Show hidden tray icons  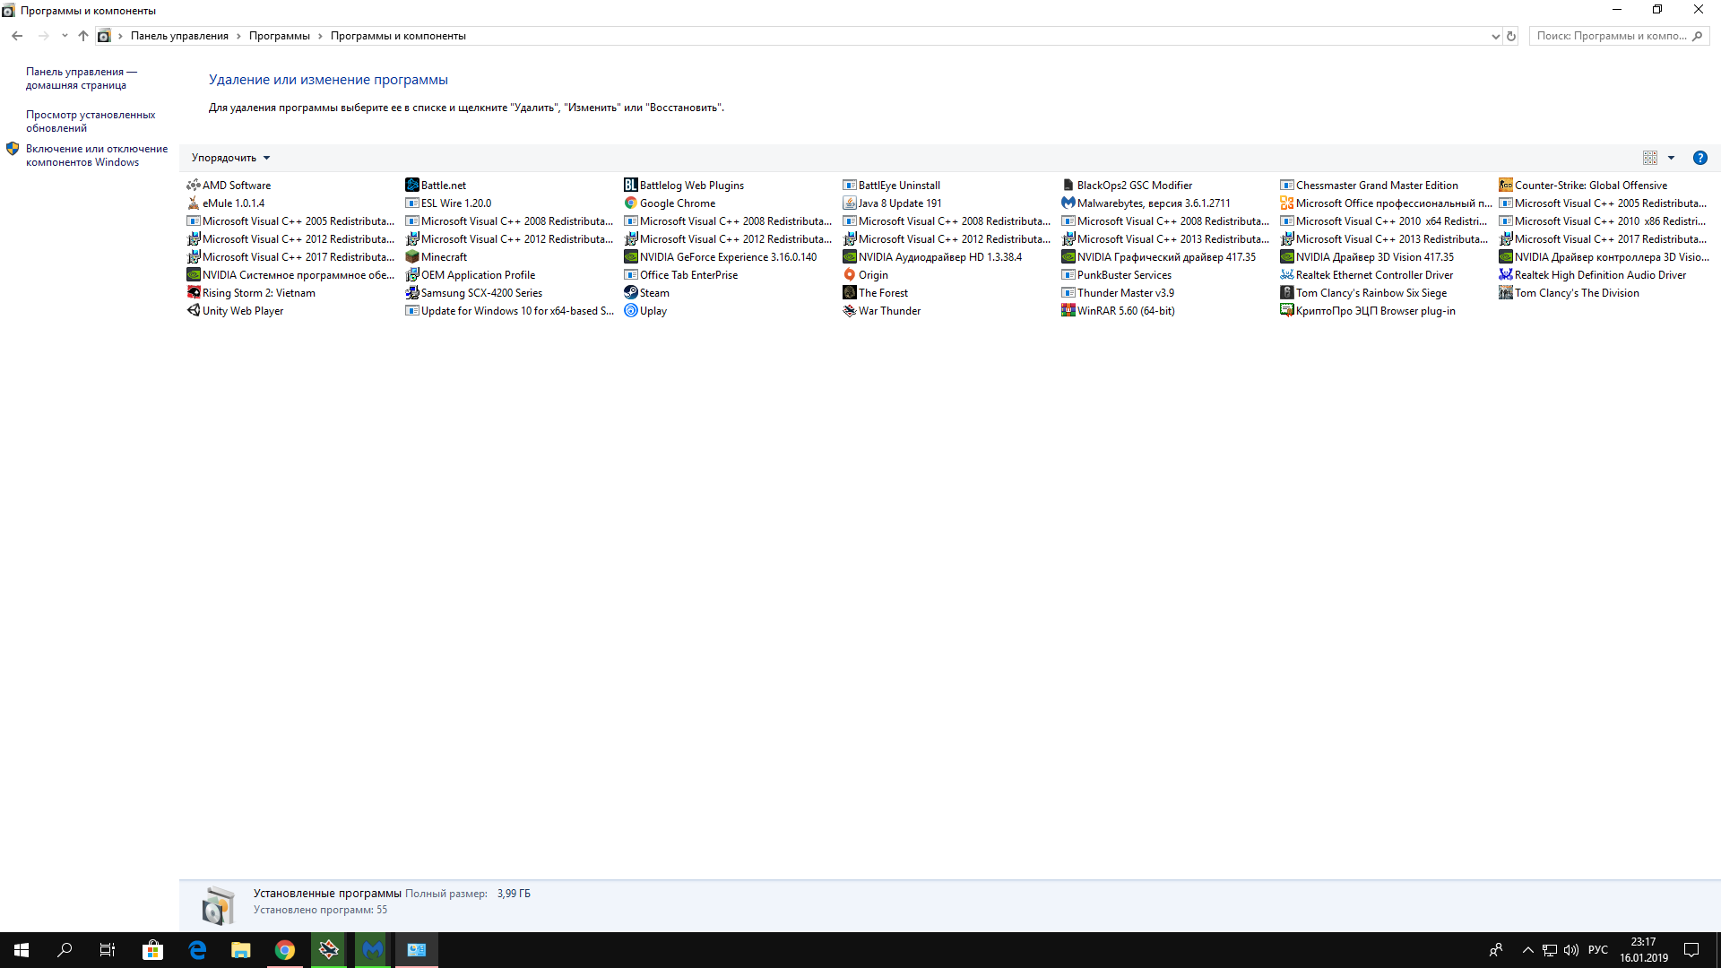[x=1527, y=950]
